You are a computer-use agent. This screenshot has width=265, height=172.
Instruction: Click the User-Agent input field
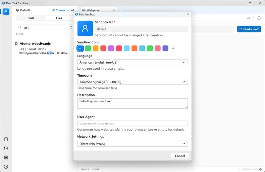pos(132,123)
